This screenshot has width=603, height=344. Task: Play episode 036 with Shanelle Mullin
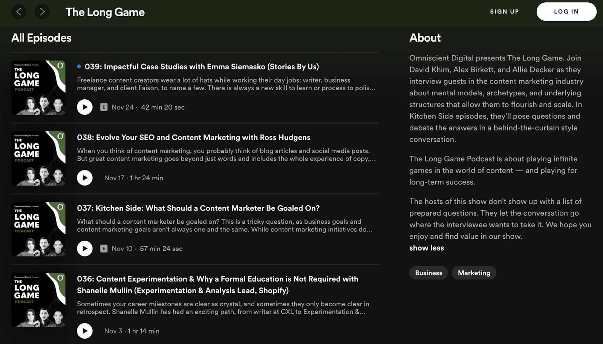[85, 331]
